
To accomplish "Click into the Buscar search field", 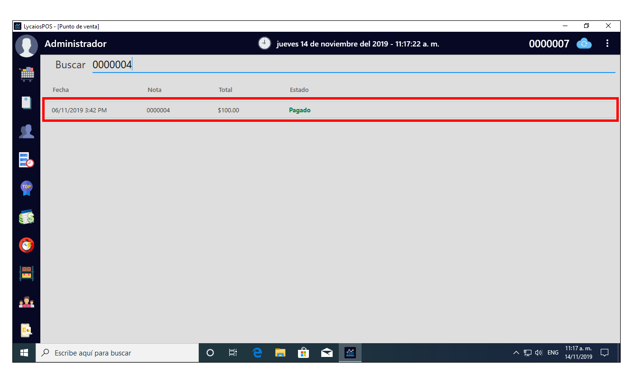I will pyautogui.click(x=354, y=65).
